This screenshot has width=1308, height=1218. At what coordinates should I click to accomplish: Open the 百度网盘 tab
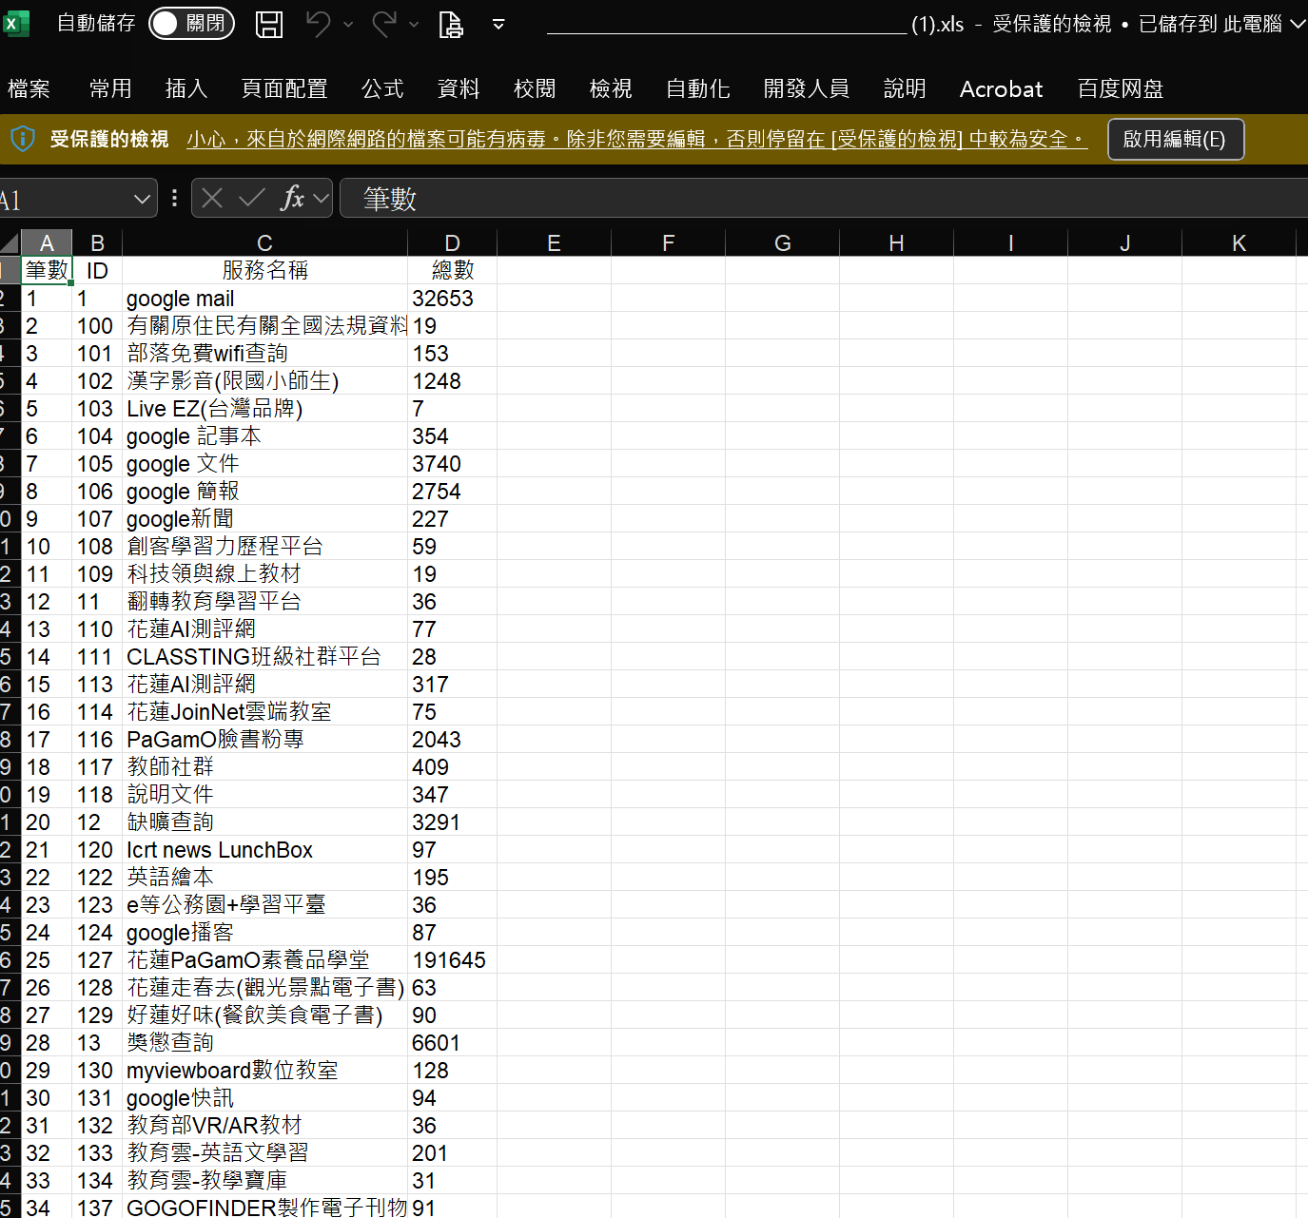1121,89
